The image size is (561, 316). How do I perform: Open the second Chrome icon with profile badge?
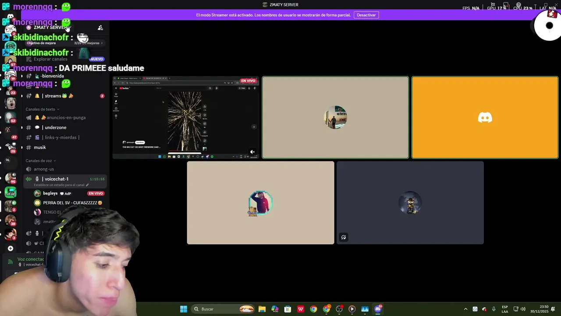tap(327, 309)
